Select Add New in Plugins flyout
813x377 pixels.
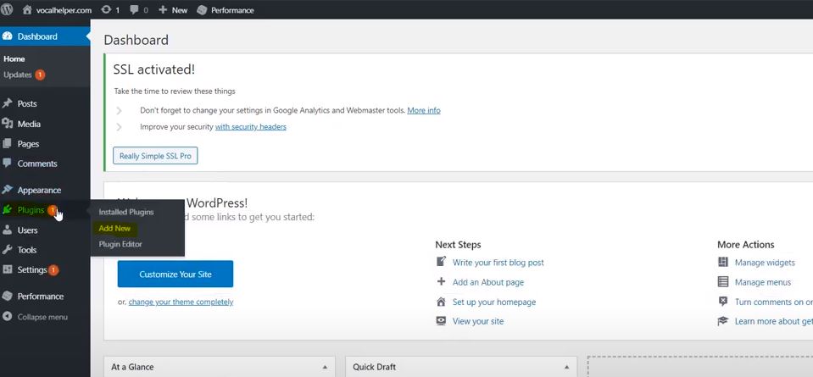114,228
